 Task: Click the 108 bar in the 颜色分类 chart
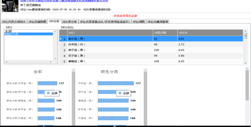click(x=113, y=118)
